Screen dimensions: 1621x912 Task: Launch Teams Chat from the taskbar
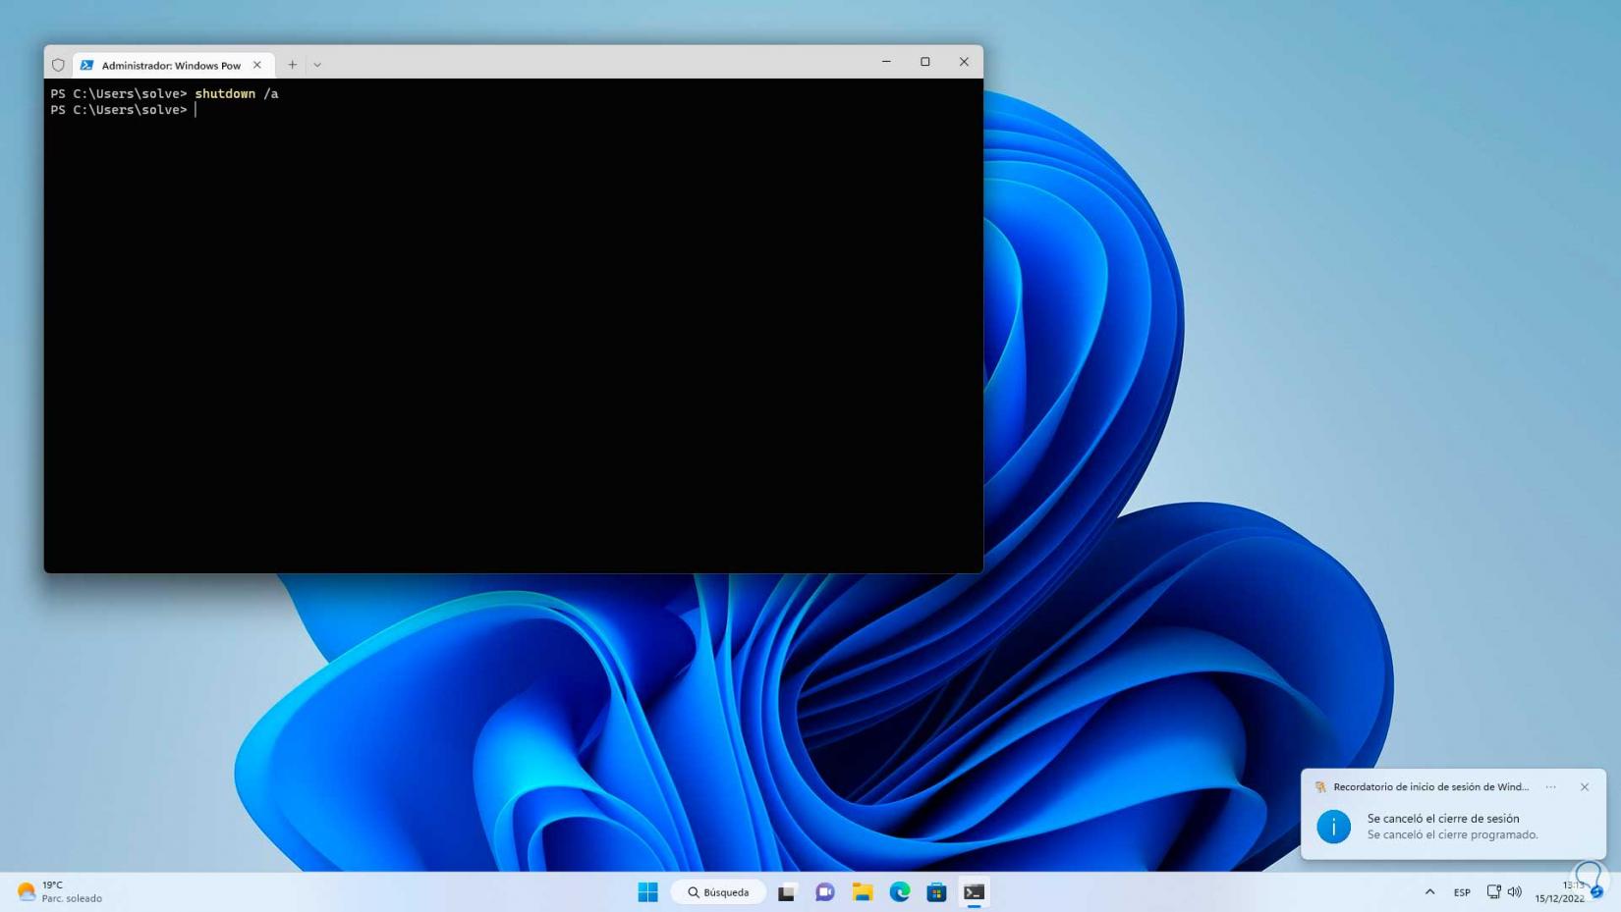tap(824, 891)
